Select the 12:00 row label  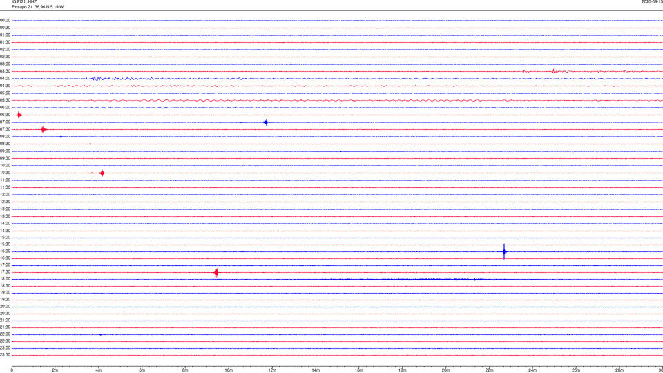pyautogui.click(x=6, y=195)
